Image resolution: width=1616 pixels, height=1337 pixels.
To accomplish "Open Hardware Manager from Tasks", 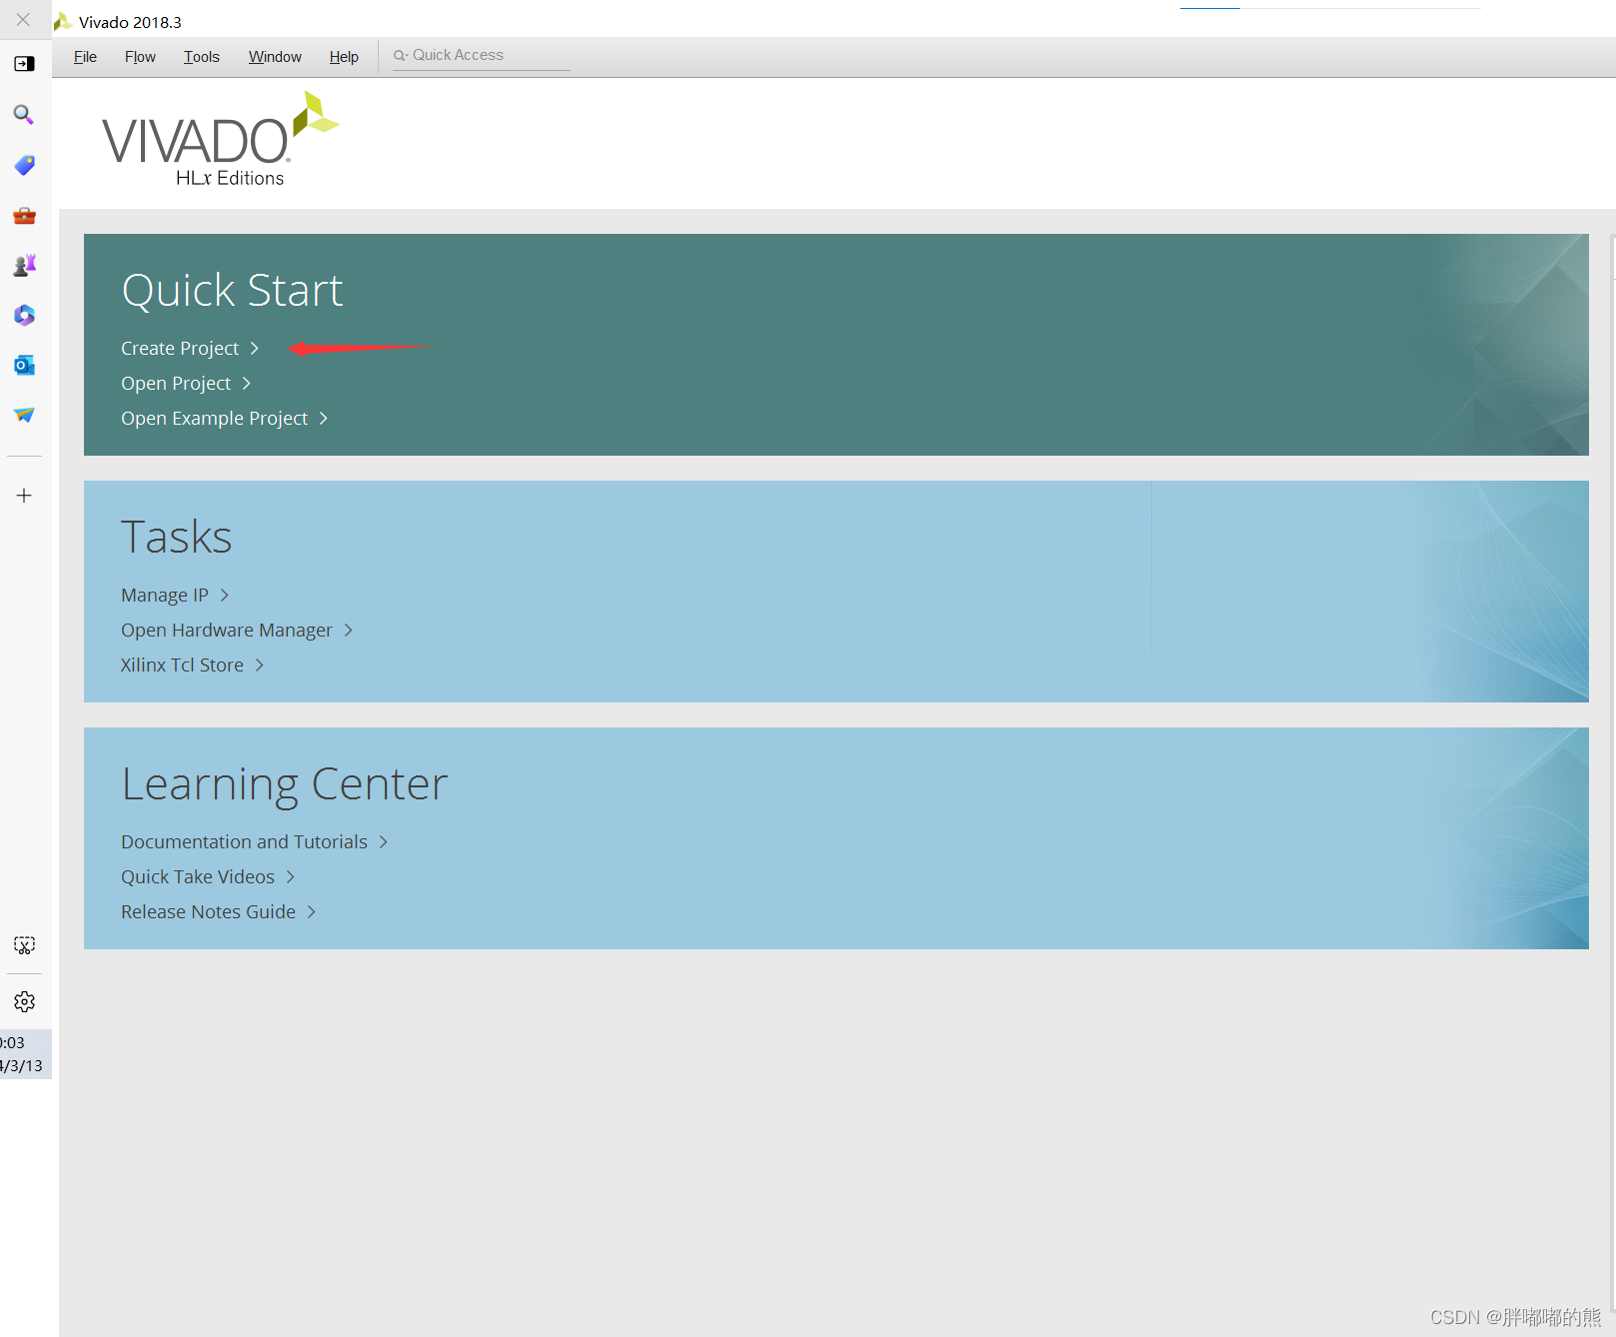I will (x=227, y=631).
